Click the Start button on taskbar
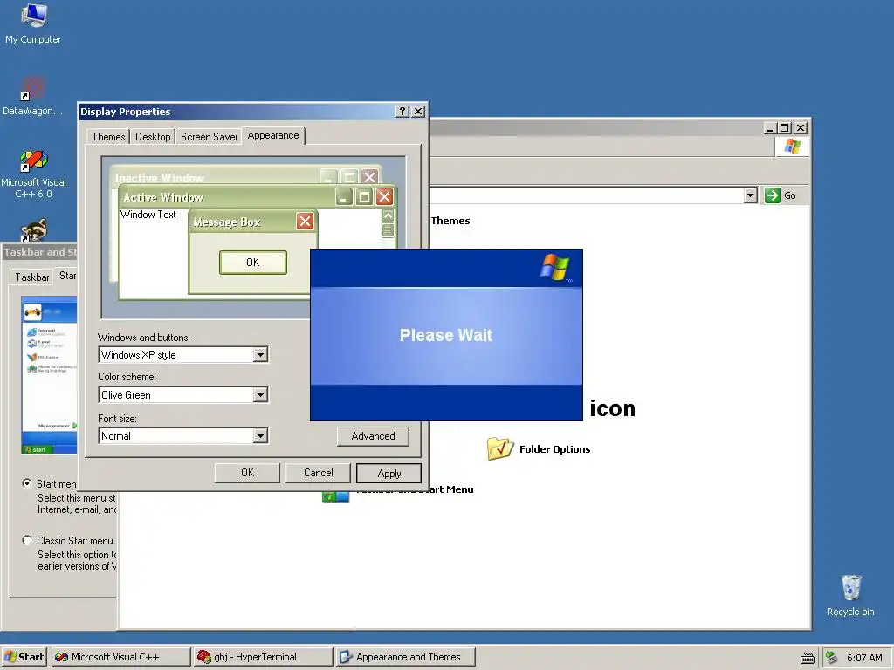894x670 pixels. point(24,657)
